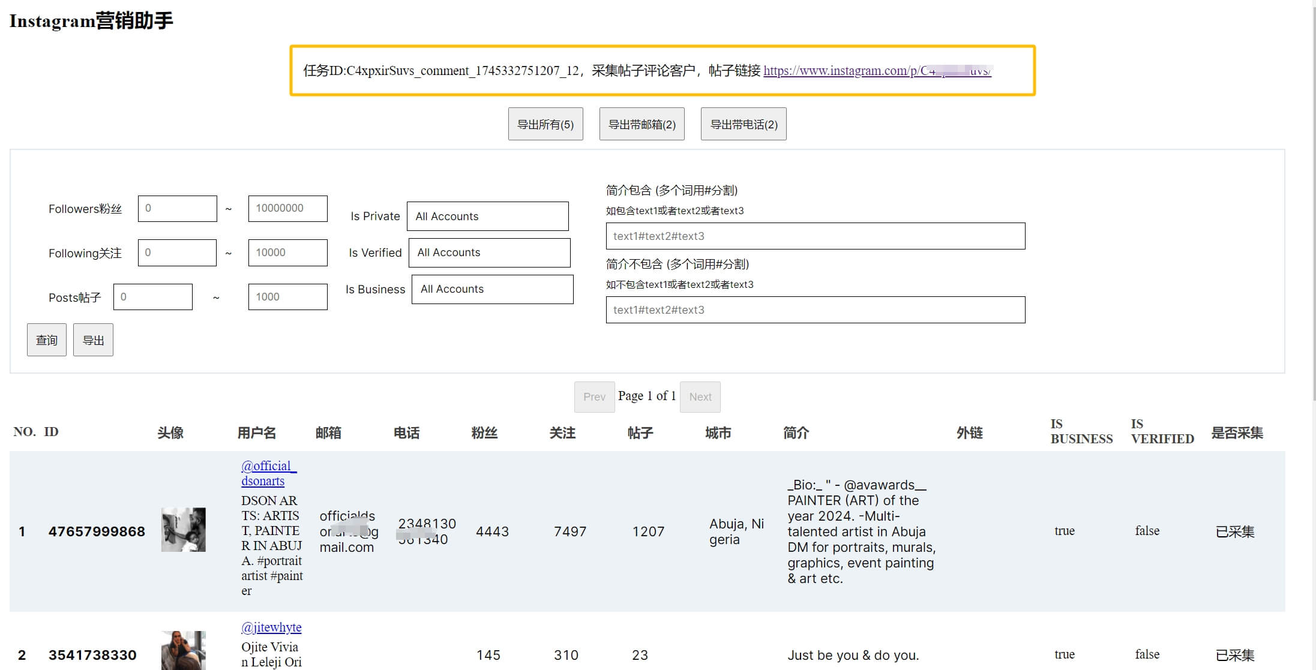
Task: Click the 粉丝 column header
Action: pyautogui.click(x=484, y=433)
